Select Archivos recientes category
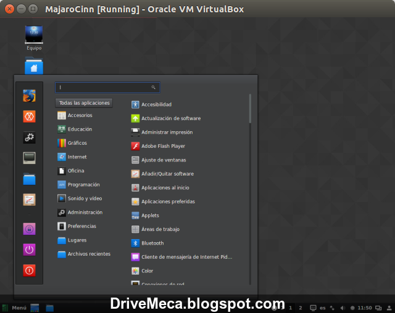Image resolution: width=395 pixels, height=313 pixels. [84, 254]
